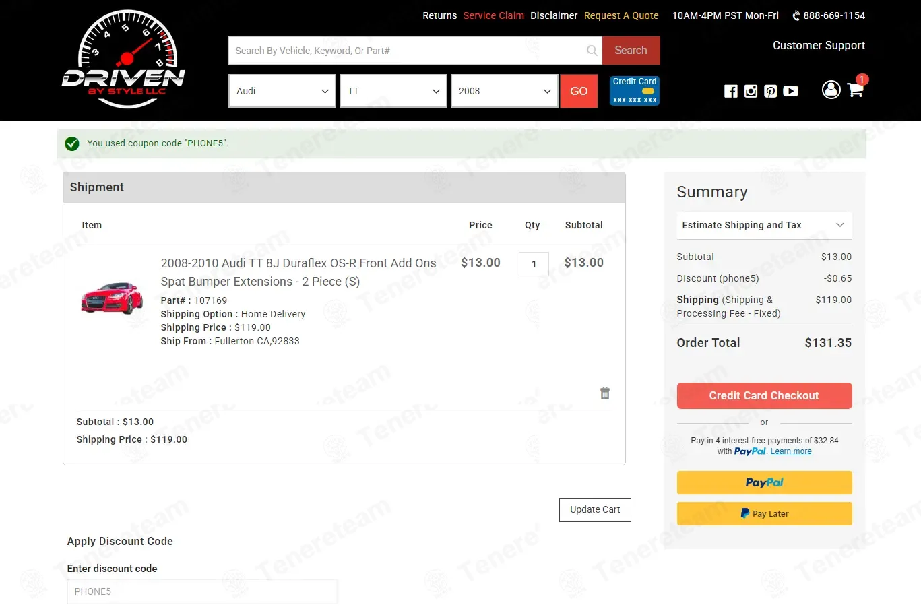
Task: Click the yellow PayPal button
Action: click(764, 482)
